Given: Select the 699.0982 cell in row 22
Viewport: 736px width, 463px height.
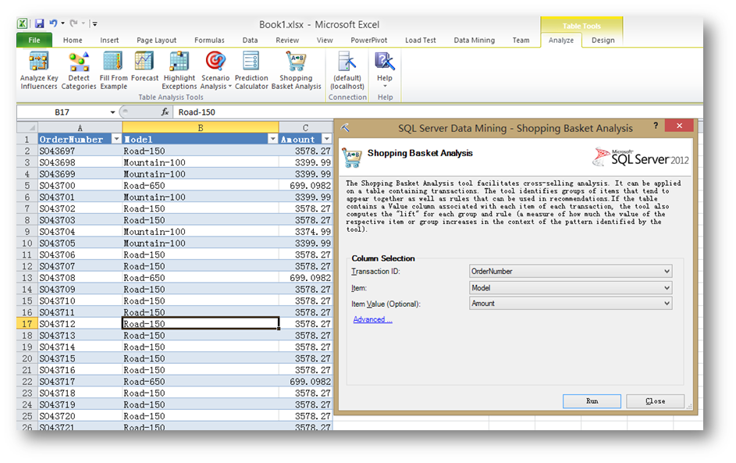Looking at the screenshot, I should coord(306,381).
